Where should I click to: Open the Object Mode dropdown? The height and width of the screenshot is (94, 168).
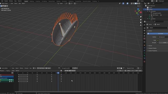point(5,3)
